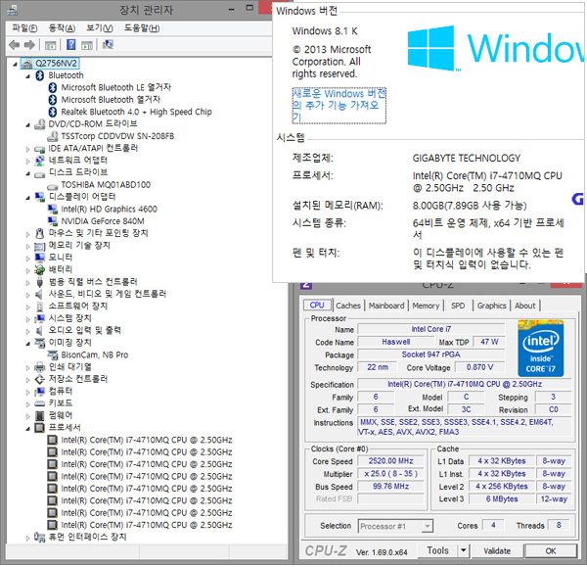587x567 pixels.
Task: Collapse the 디스크 드라이브 node
Action: click(28, 173)
